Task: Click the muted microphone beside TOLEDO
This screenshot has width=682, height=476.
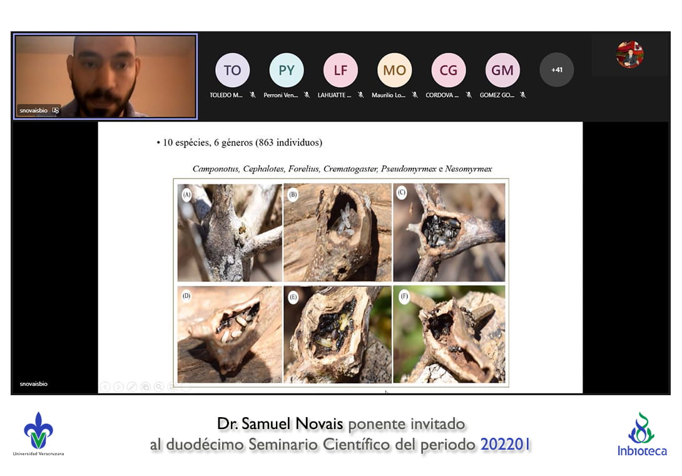Action: pyautogui.click(x=253, y=95)
